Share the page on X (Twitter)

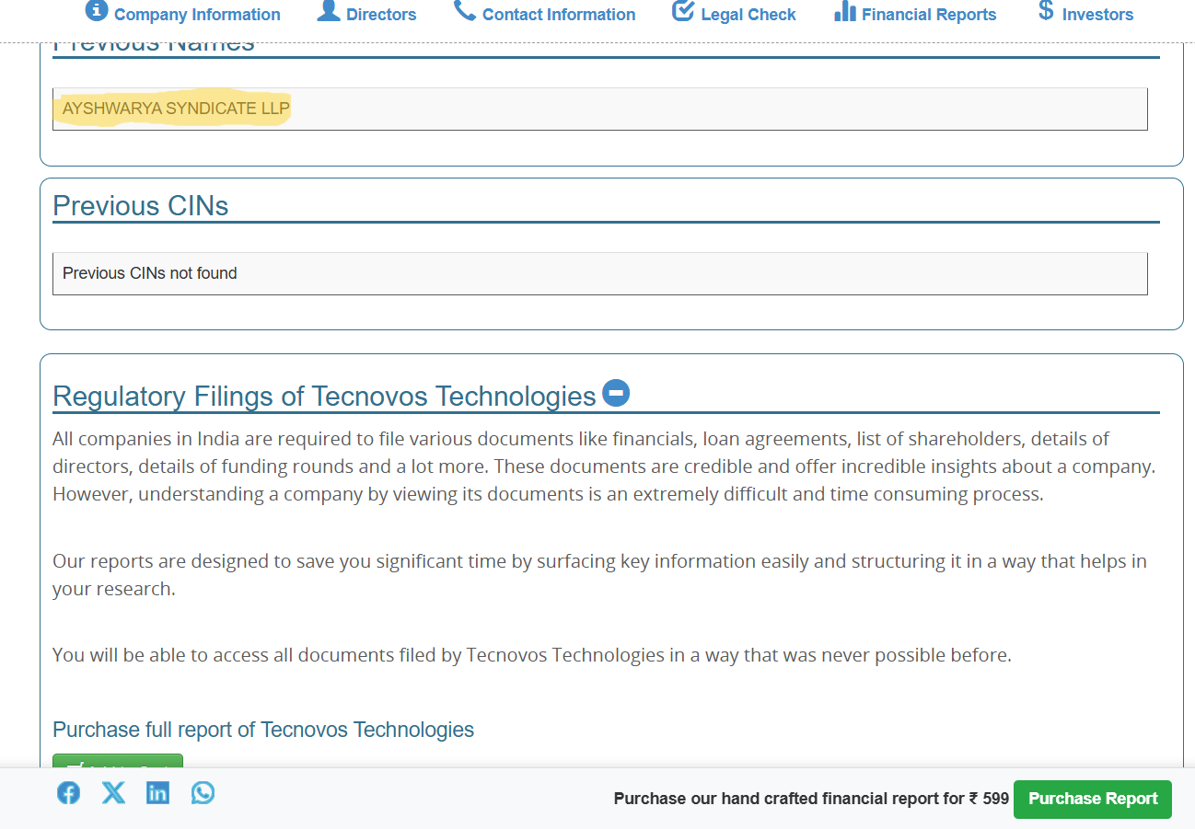[113, 792]
